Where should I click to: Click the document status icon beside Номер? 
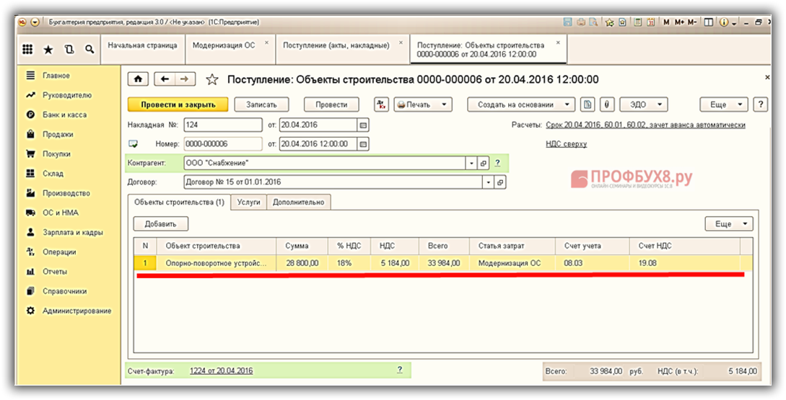(x=133, y=144)
